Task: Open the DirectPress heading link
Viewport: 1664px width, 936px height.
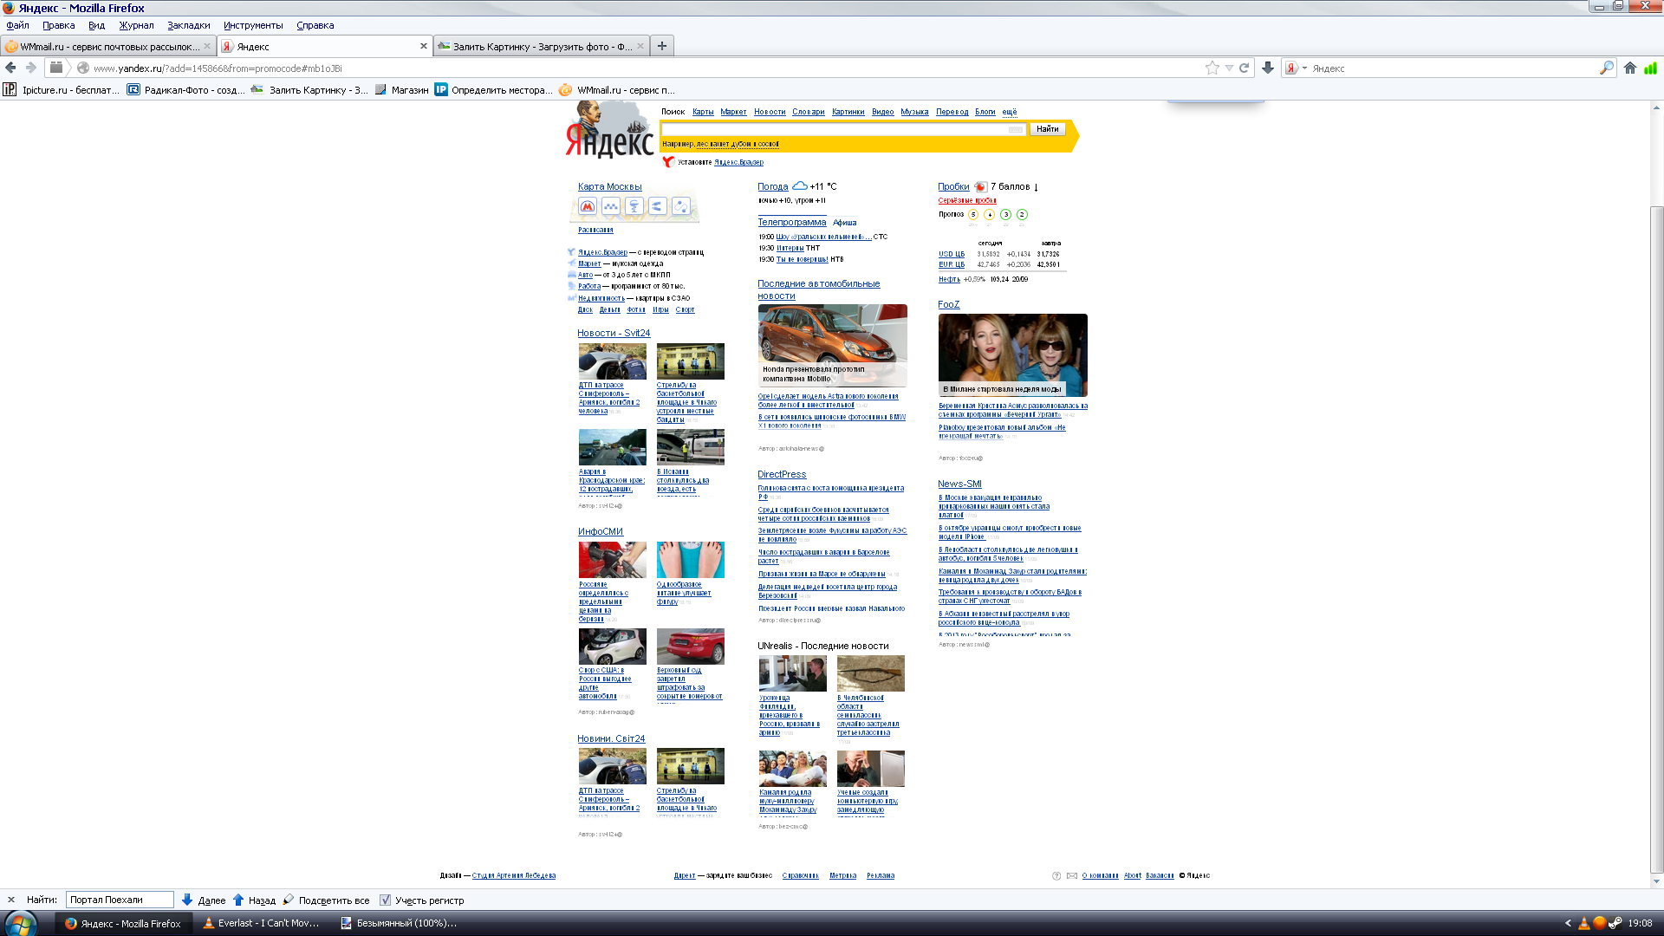Action: pos(782,474)
